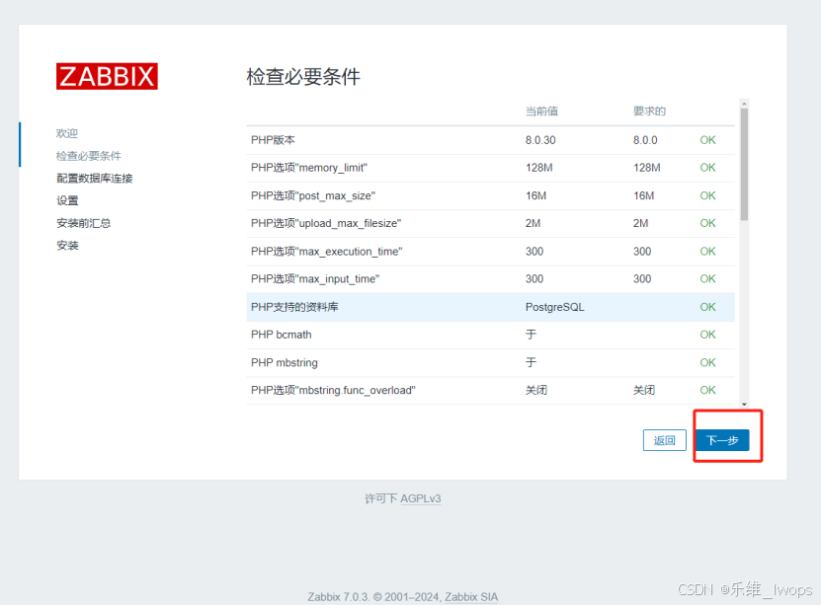Click the PHP mbstring row label

point(284,363)
